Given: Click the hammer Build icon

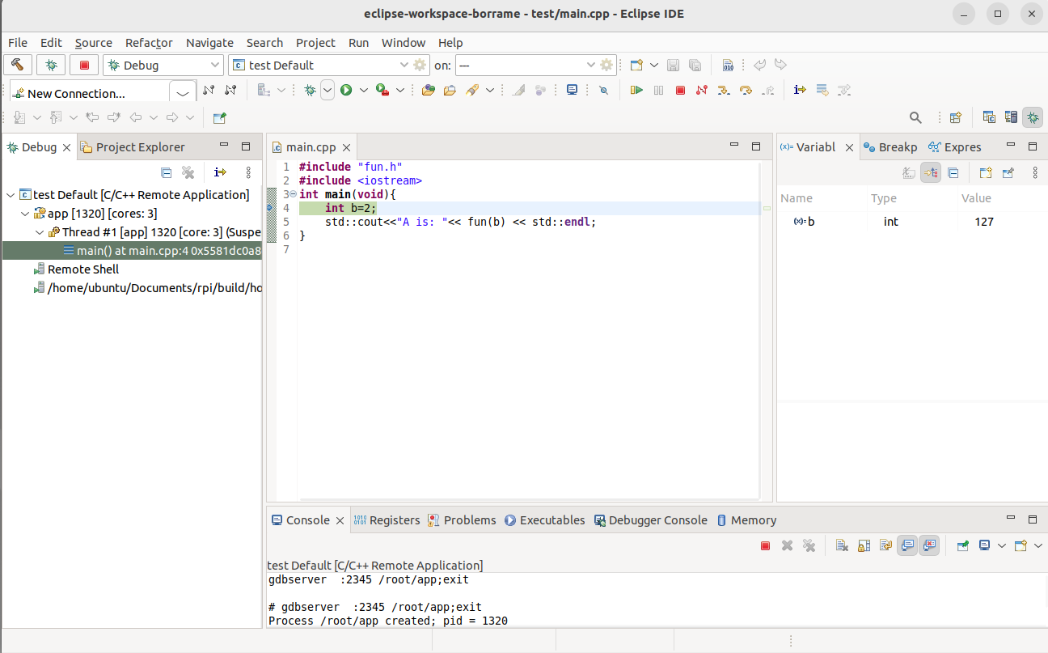Looking at the screenshot, I should tap(18, 66).
